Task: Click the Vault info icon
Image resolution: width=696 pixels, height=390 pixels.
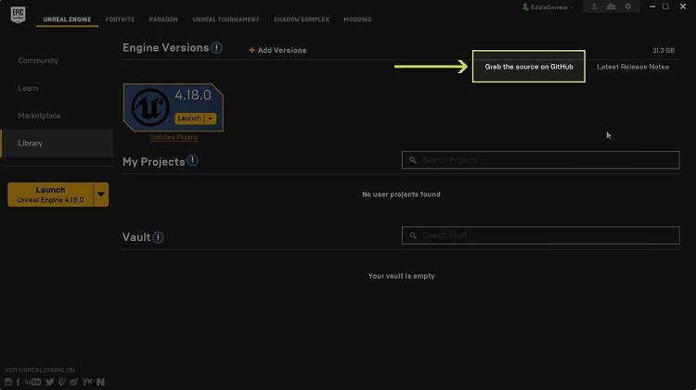Action: (158, 237)
